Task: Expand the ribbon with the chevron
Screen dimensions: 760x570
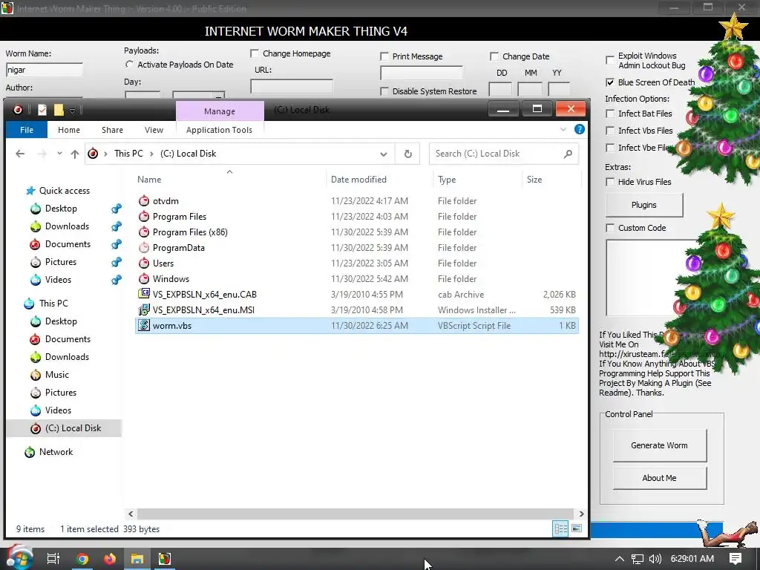Action: [563, 129]
